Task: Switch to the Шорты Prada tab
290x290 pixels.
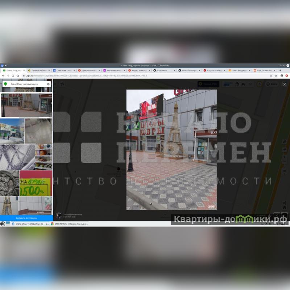Action: tap(214, 70)
